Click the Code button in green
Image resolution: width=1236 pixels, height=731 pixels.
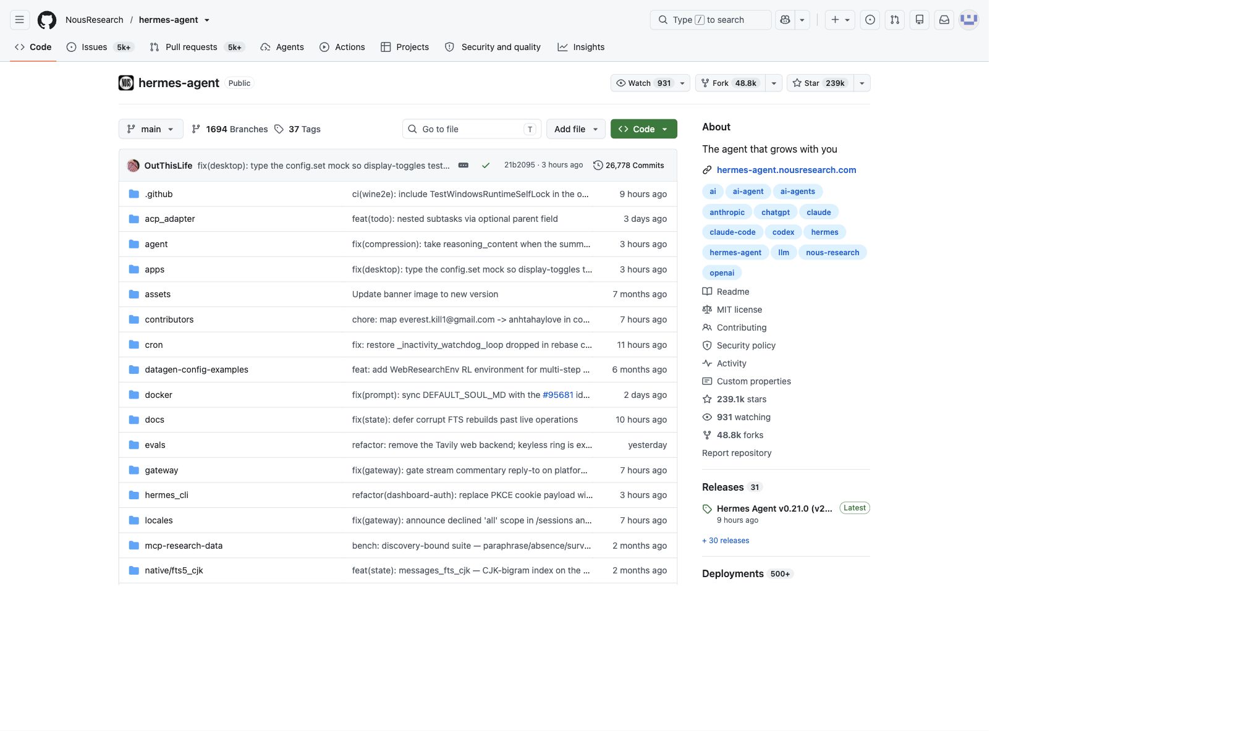click(x=644, y=129)
